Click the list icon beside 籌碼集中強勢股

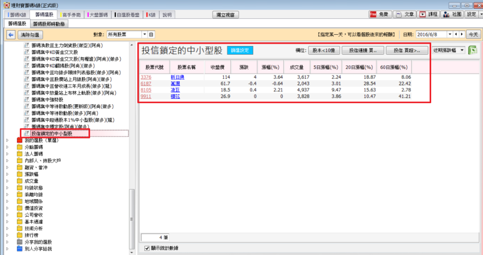[x=27, y=100]
